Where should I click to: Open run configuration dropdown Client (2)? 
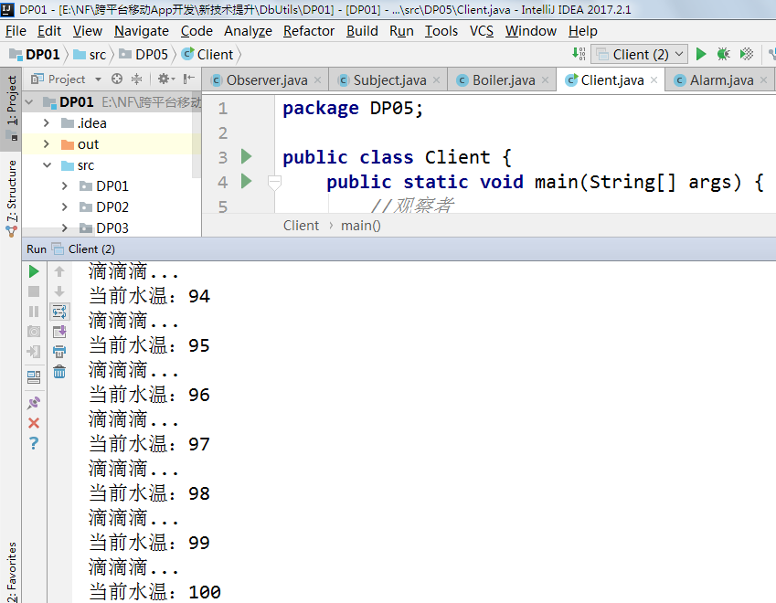pyautogui.click(x=639, y=54)
